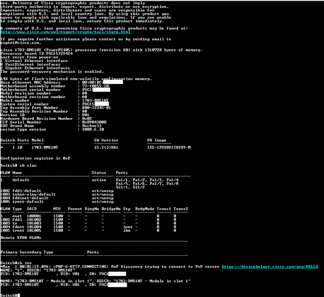Click the 'cisco 1783-RMS10T (PowerPC405) processor' line
The width and height of the screenshot is (324, 297).
tap(101, 50)
